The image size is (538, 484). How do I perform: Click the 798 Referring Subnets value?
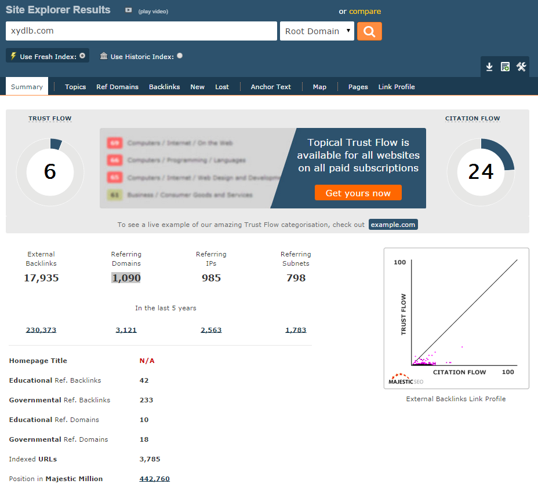[x=296, y=278]
